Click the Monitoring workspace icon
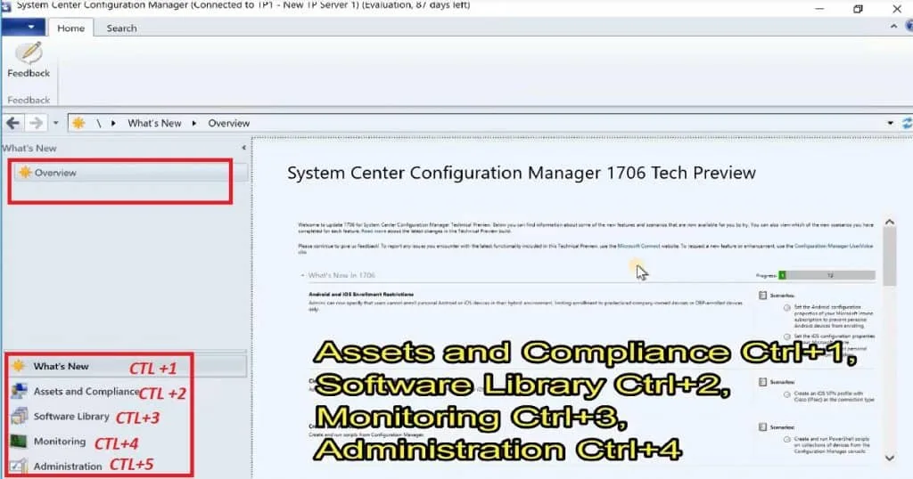The height and width of the screenshot is (479, 913). (19, 442)
